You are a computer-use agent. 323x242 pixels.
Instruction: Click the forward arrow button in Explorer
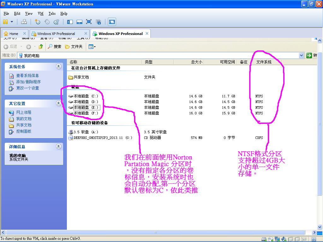coord(28,47)
